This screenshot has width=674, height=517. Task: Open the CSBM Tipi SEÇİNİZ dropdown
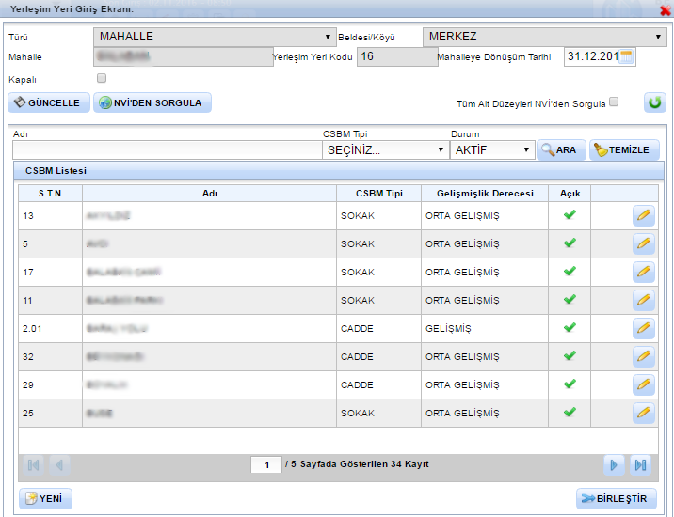(384, 149)
